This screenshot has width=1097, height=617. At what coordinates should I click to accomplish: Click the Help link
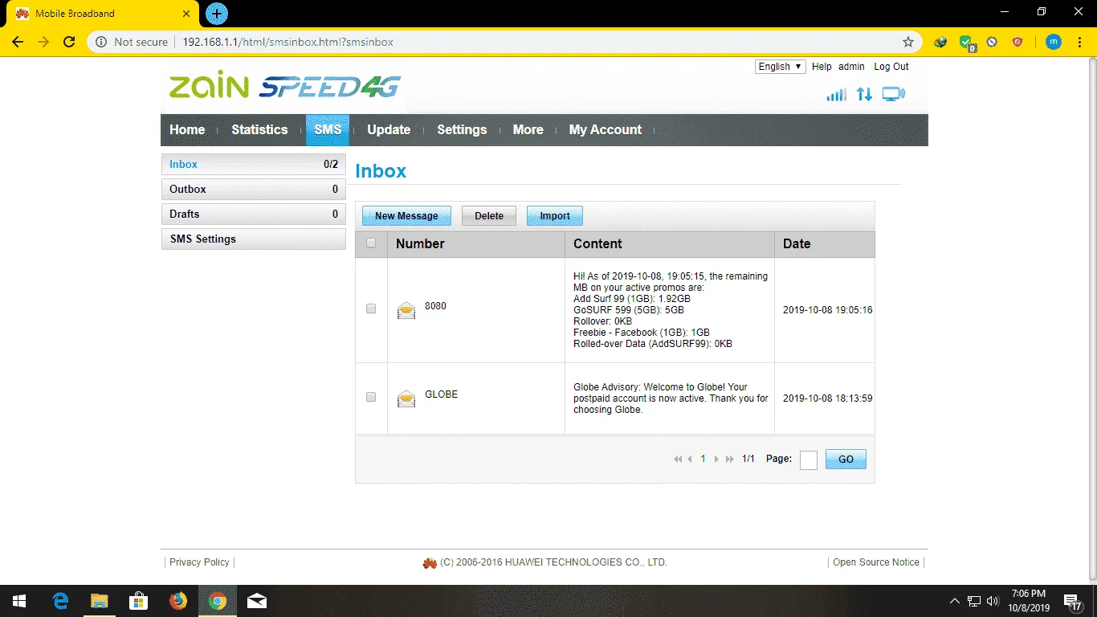822,67
